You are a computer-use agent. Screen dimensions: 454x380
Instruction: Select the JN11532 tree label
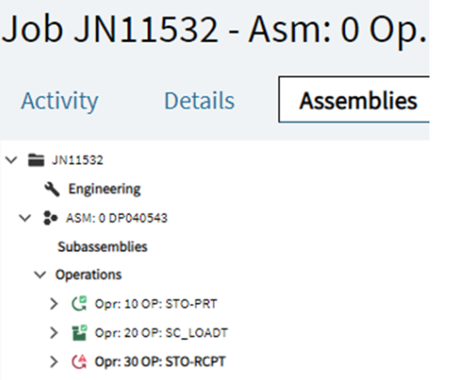(77, 160)
